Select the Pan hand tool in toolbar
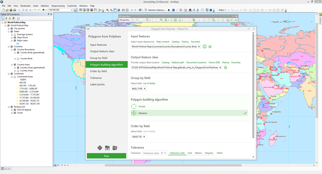The height and width of the screenshot is (174, 322). point(115,10)
